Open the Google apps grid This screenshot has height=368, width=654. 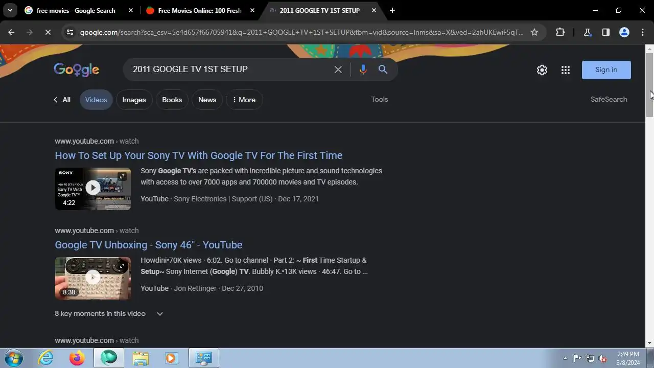click(566, 70)
